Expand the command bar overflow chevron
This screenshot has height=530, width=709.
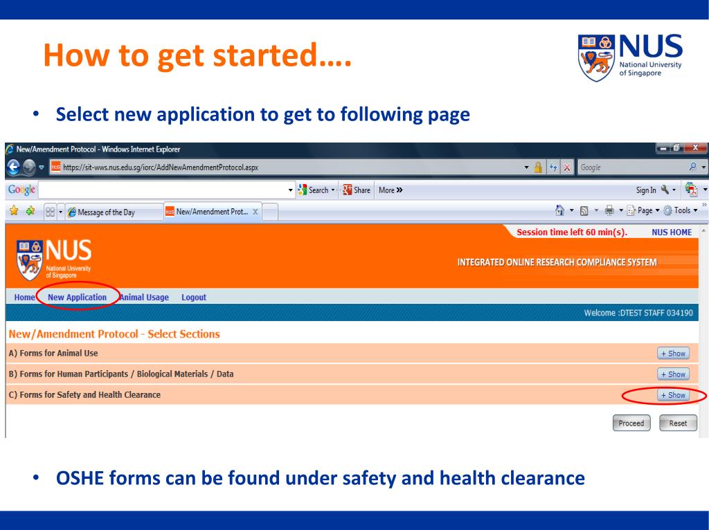[x=704, y=205]
